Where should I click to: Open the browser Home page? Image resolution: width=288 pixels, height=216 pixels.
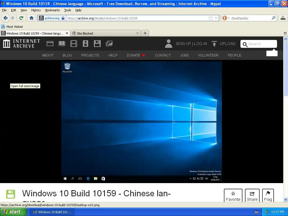pos(31,18)
